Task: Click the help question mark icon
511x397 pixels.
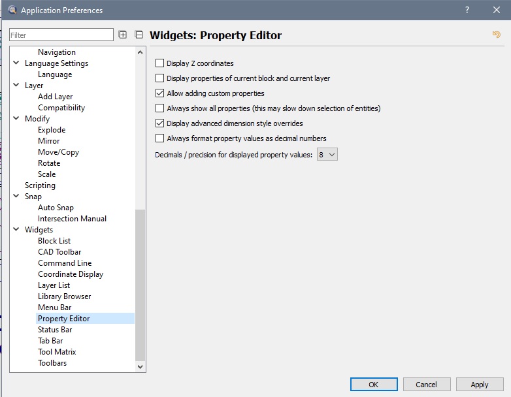Action: pos(467,10)
